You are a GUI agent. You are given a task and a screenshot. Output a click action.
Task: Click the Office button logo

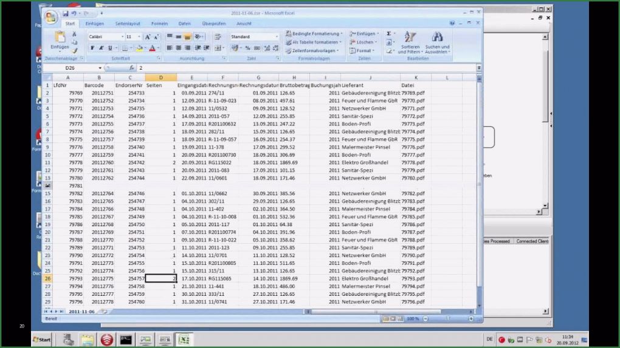(50, 17)
